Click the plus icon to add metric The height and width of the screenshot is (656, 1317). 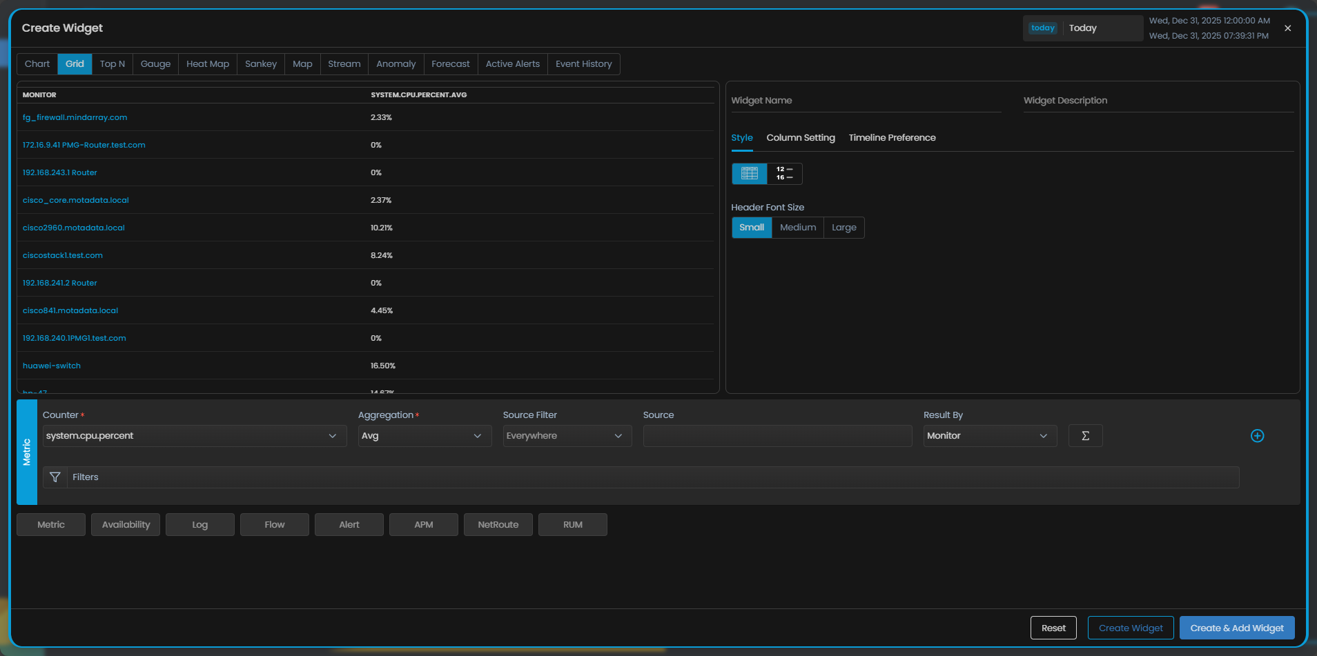click(x=1257, y=436)
